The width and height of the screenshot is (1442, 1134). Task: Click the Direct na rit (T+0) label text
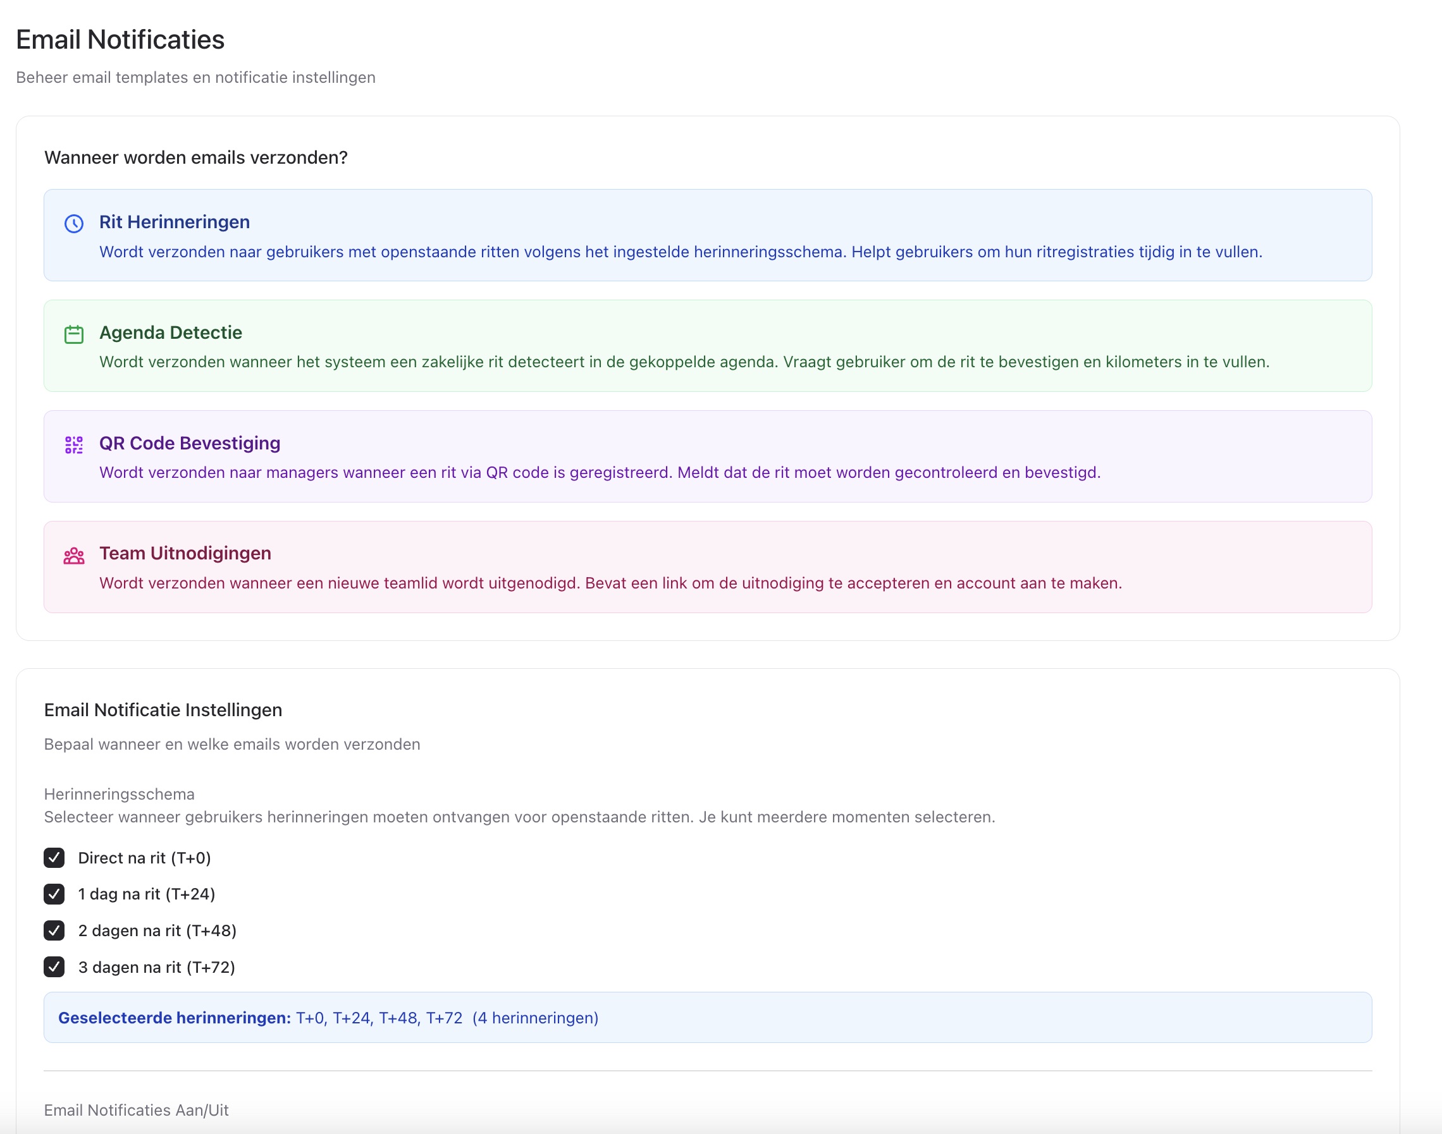pos(145,858)
